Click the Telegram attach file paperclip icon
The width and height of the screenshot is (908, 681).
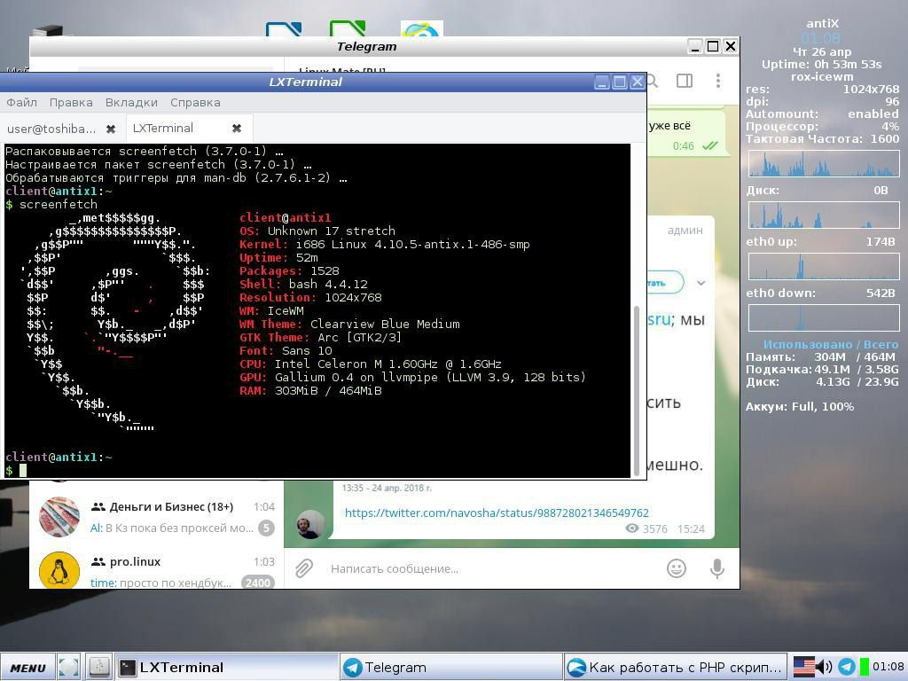tap(303, 568)
